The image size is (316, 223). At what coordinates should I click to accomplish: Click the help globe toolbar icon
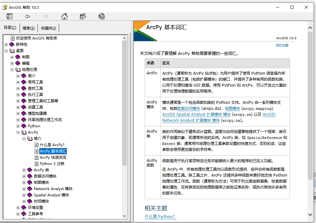point(102,16)
